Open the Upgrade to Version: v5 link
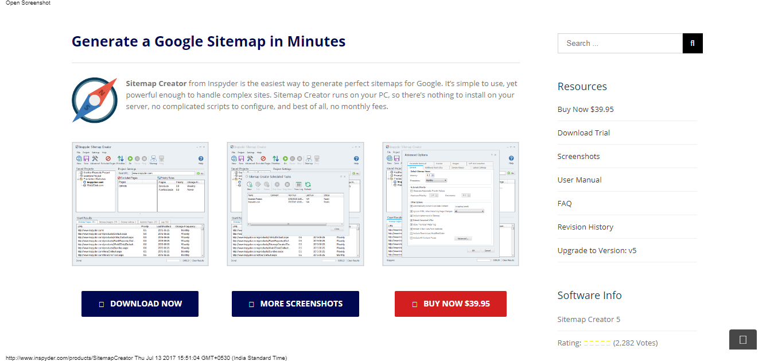 point(597,250)
